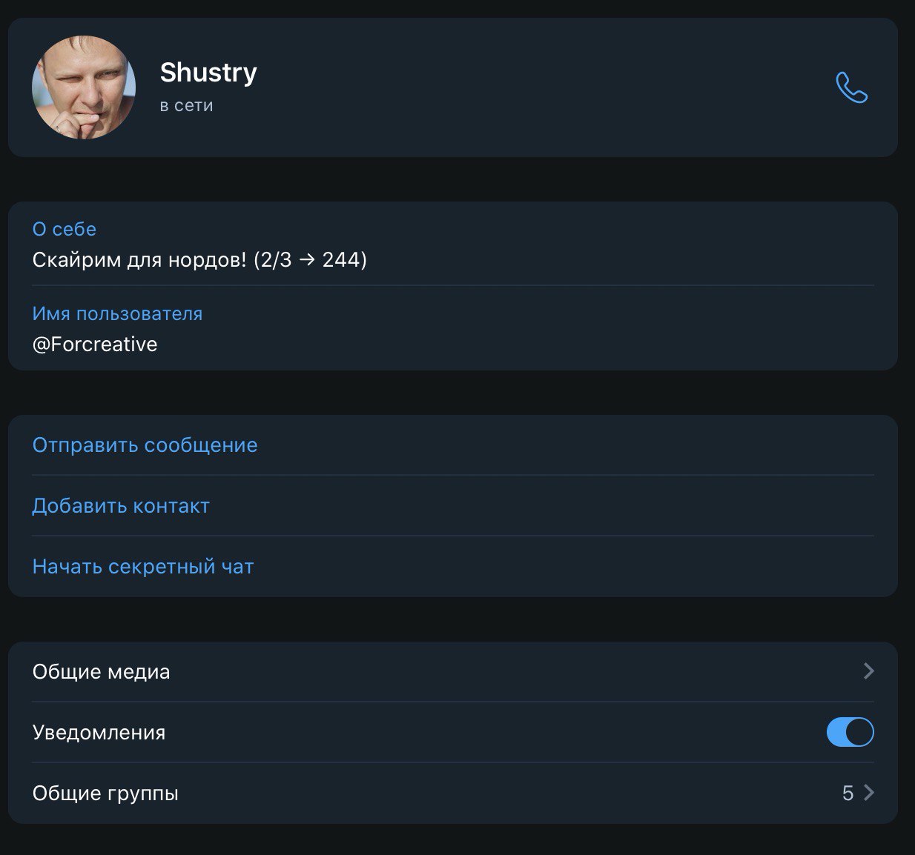The image size is (915, 855).
Task: Open Shustry's profile photo
Action: [x=84, y=87]
